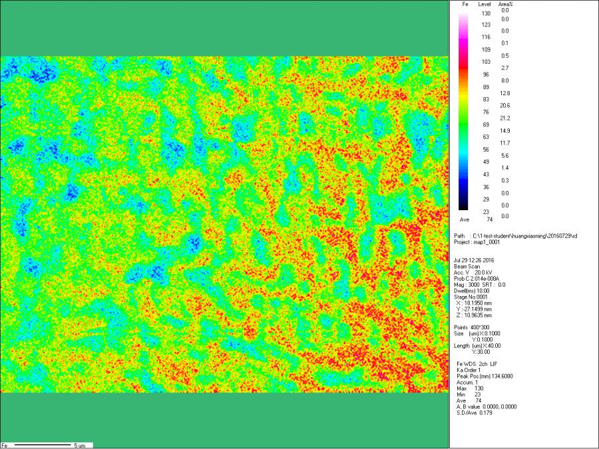Click the "Beam Scan" text line
The height and width of the screenshot is (449, 599).
pyautogui.click(x=467, y=267)
